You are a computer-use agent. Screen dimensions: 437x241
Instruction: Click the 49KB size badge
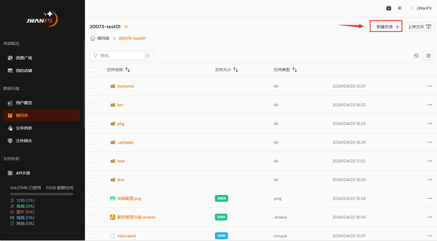pyautogui.click(x=222, y=198)
